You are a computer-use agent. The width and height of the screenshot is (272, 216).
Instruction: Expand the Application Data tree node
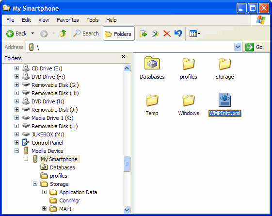coord(45,192)
